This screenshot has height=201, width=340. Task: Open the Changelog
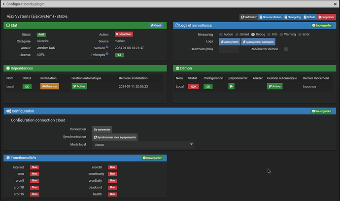point(293,17)
